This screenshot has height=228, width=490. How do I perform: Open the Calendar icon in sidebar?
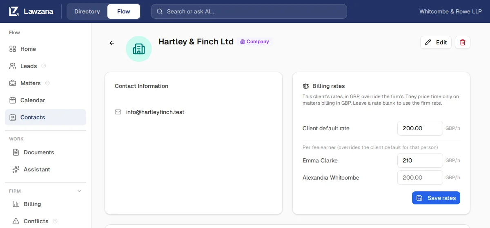click(13, 100)
